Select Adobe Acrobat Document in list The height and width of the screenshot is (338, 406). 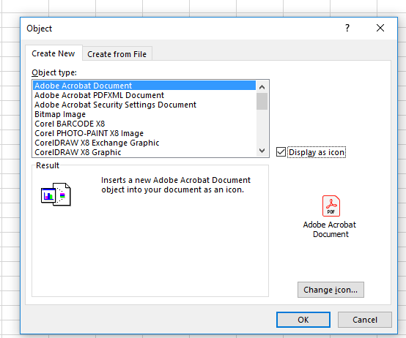point(144,86)
